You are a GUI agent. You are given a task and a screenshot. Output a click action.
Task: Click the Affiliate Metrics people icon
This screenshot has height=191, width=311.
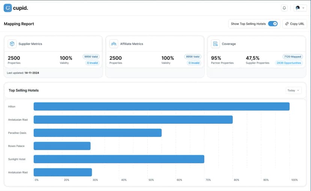(x=113, y=44)
